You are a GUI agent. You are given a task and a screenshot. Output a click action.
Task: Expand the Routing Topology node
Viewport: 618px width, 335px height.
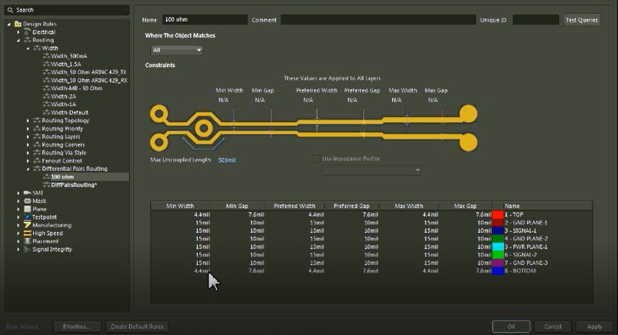click(x=28, y=120)
